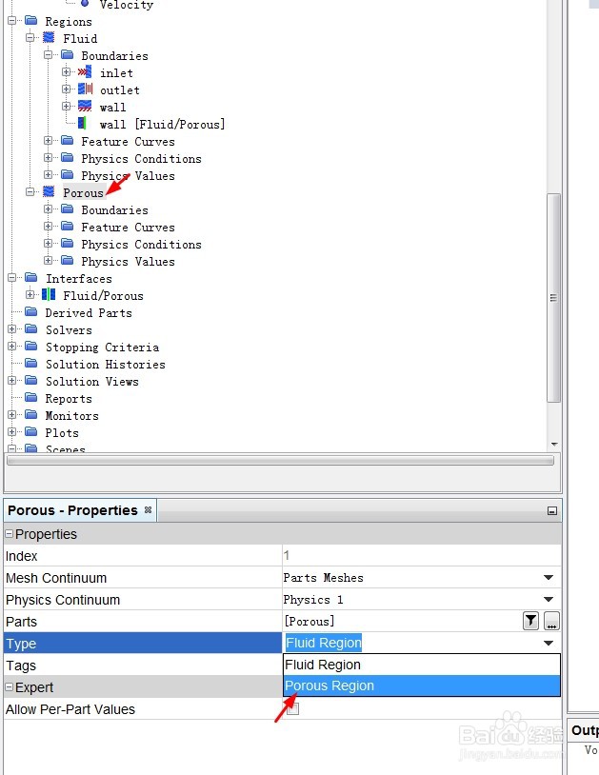Expand Porous Boundaries node
This screenshot has width=599, height=775.
click(x=48, y=209)
